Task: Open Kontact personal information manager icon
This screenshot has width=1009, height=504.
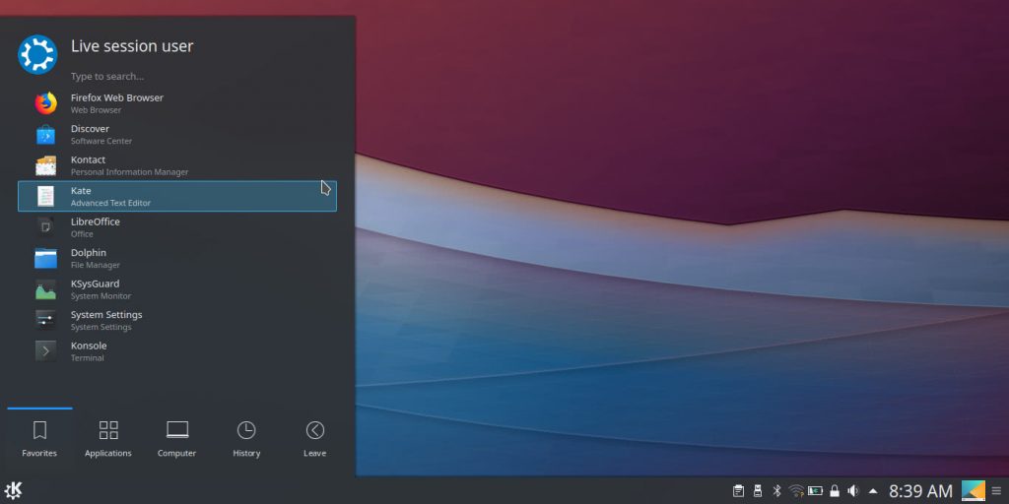Action: (45, 165)
